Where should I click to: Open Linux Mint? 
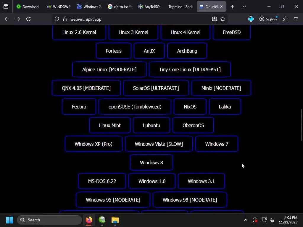(110, 125)
